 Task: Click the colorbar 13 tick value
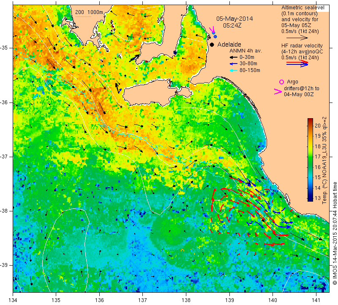coord(318,198)
